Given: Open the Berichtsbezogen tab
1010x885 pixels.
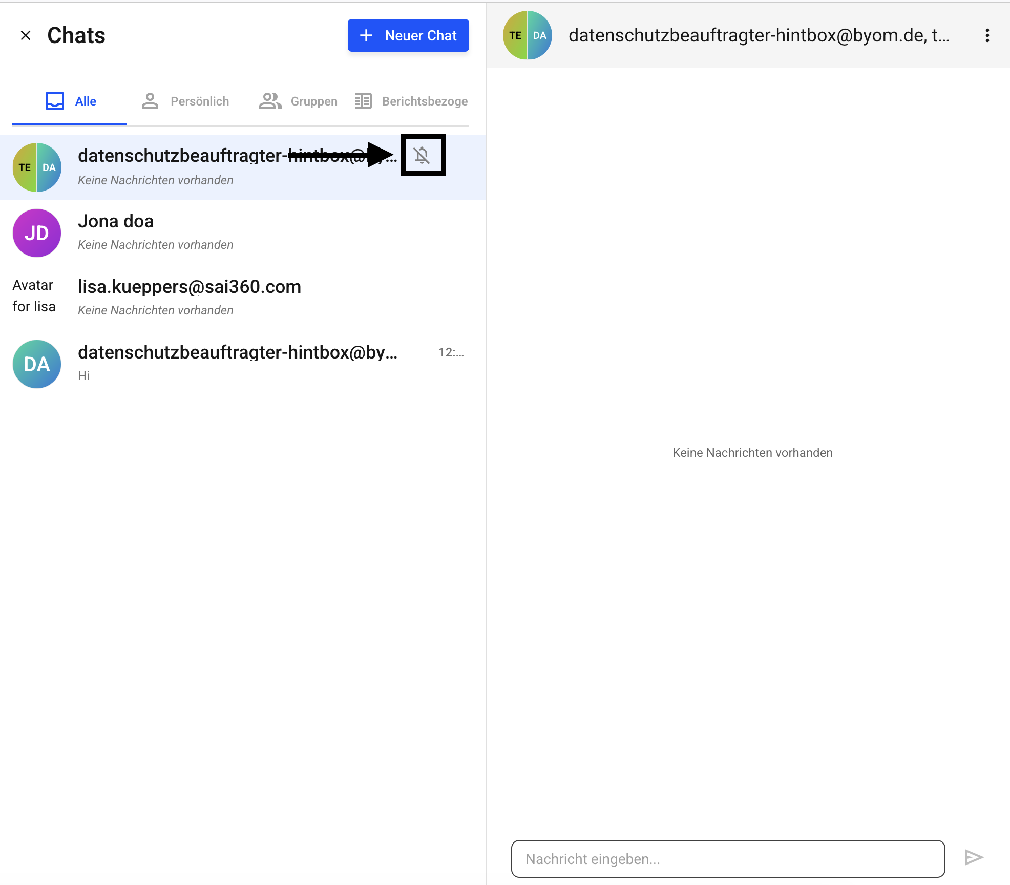Looking at the screenshot, I should tap(412, 101).
